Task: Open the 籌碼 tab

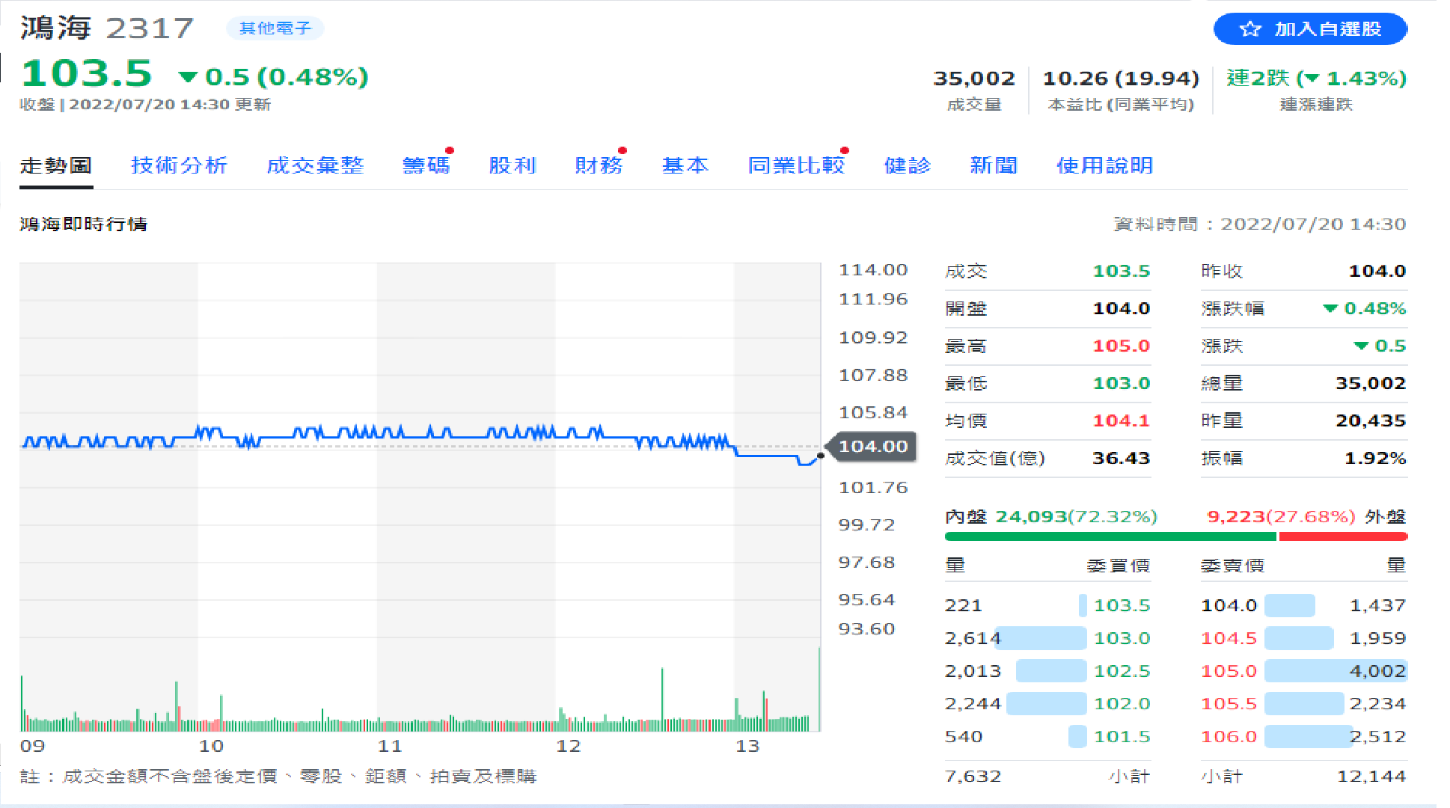Action: coord(426,165)
